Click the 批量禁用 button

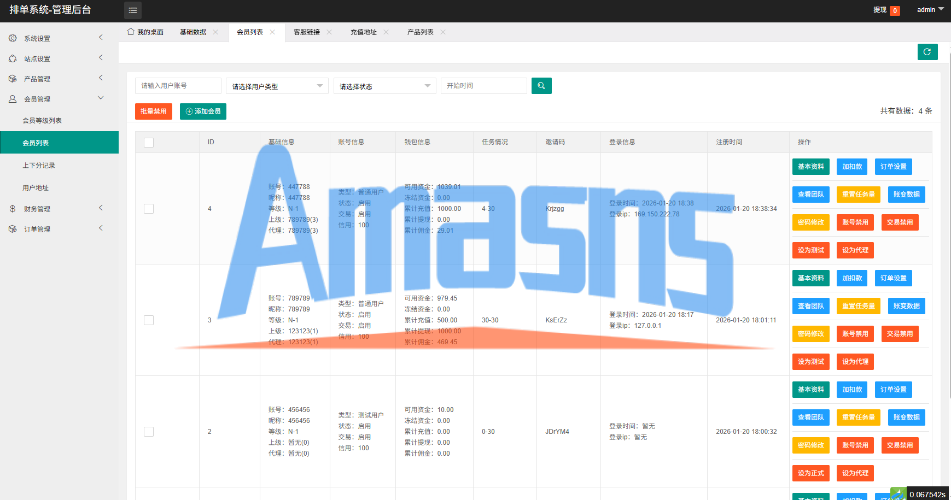point(154,111)
